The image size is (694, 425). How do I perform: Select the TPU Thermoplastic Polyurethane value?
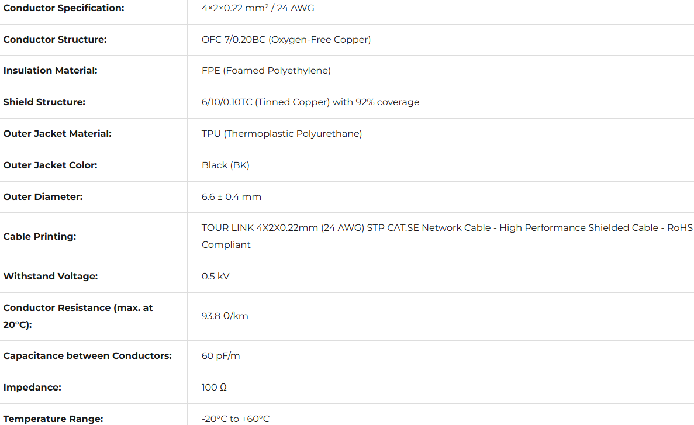click(x=282, y=134)
